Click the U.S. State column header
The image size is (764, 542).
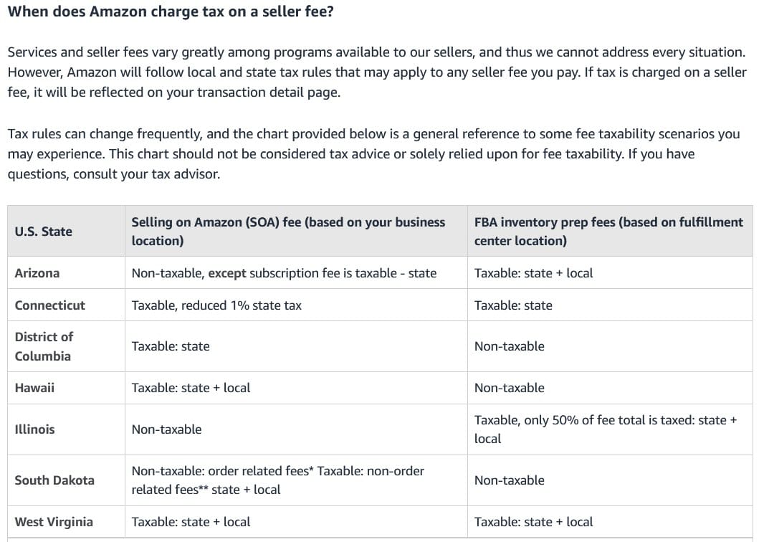44,232
